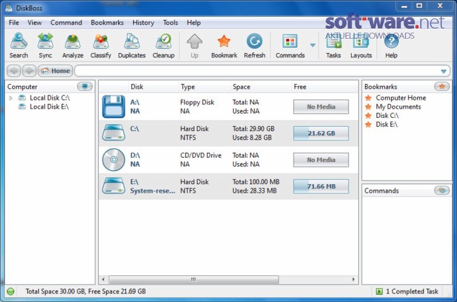
Task: Click the Commands panel icon button
Action: point(441,190)
